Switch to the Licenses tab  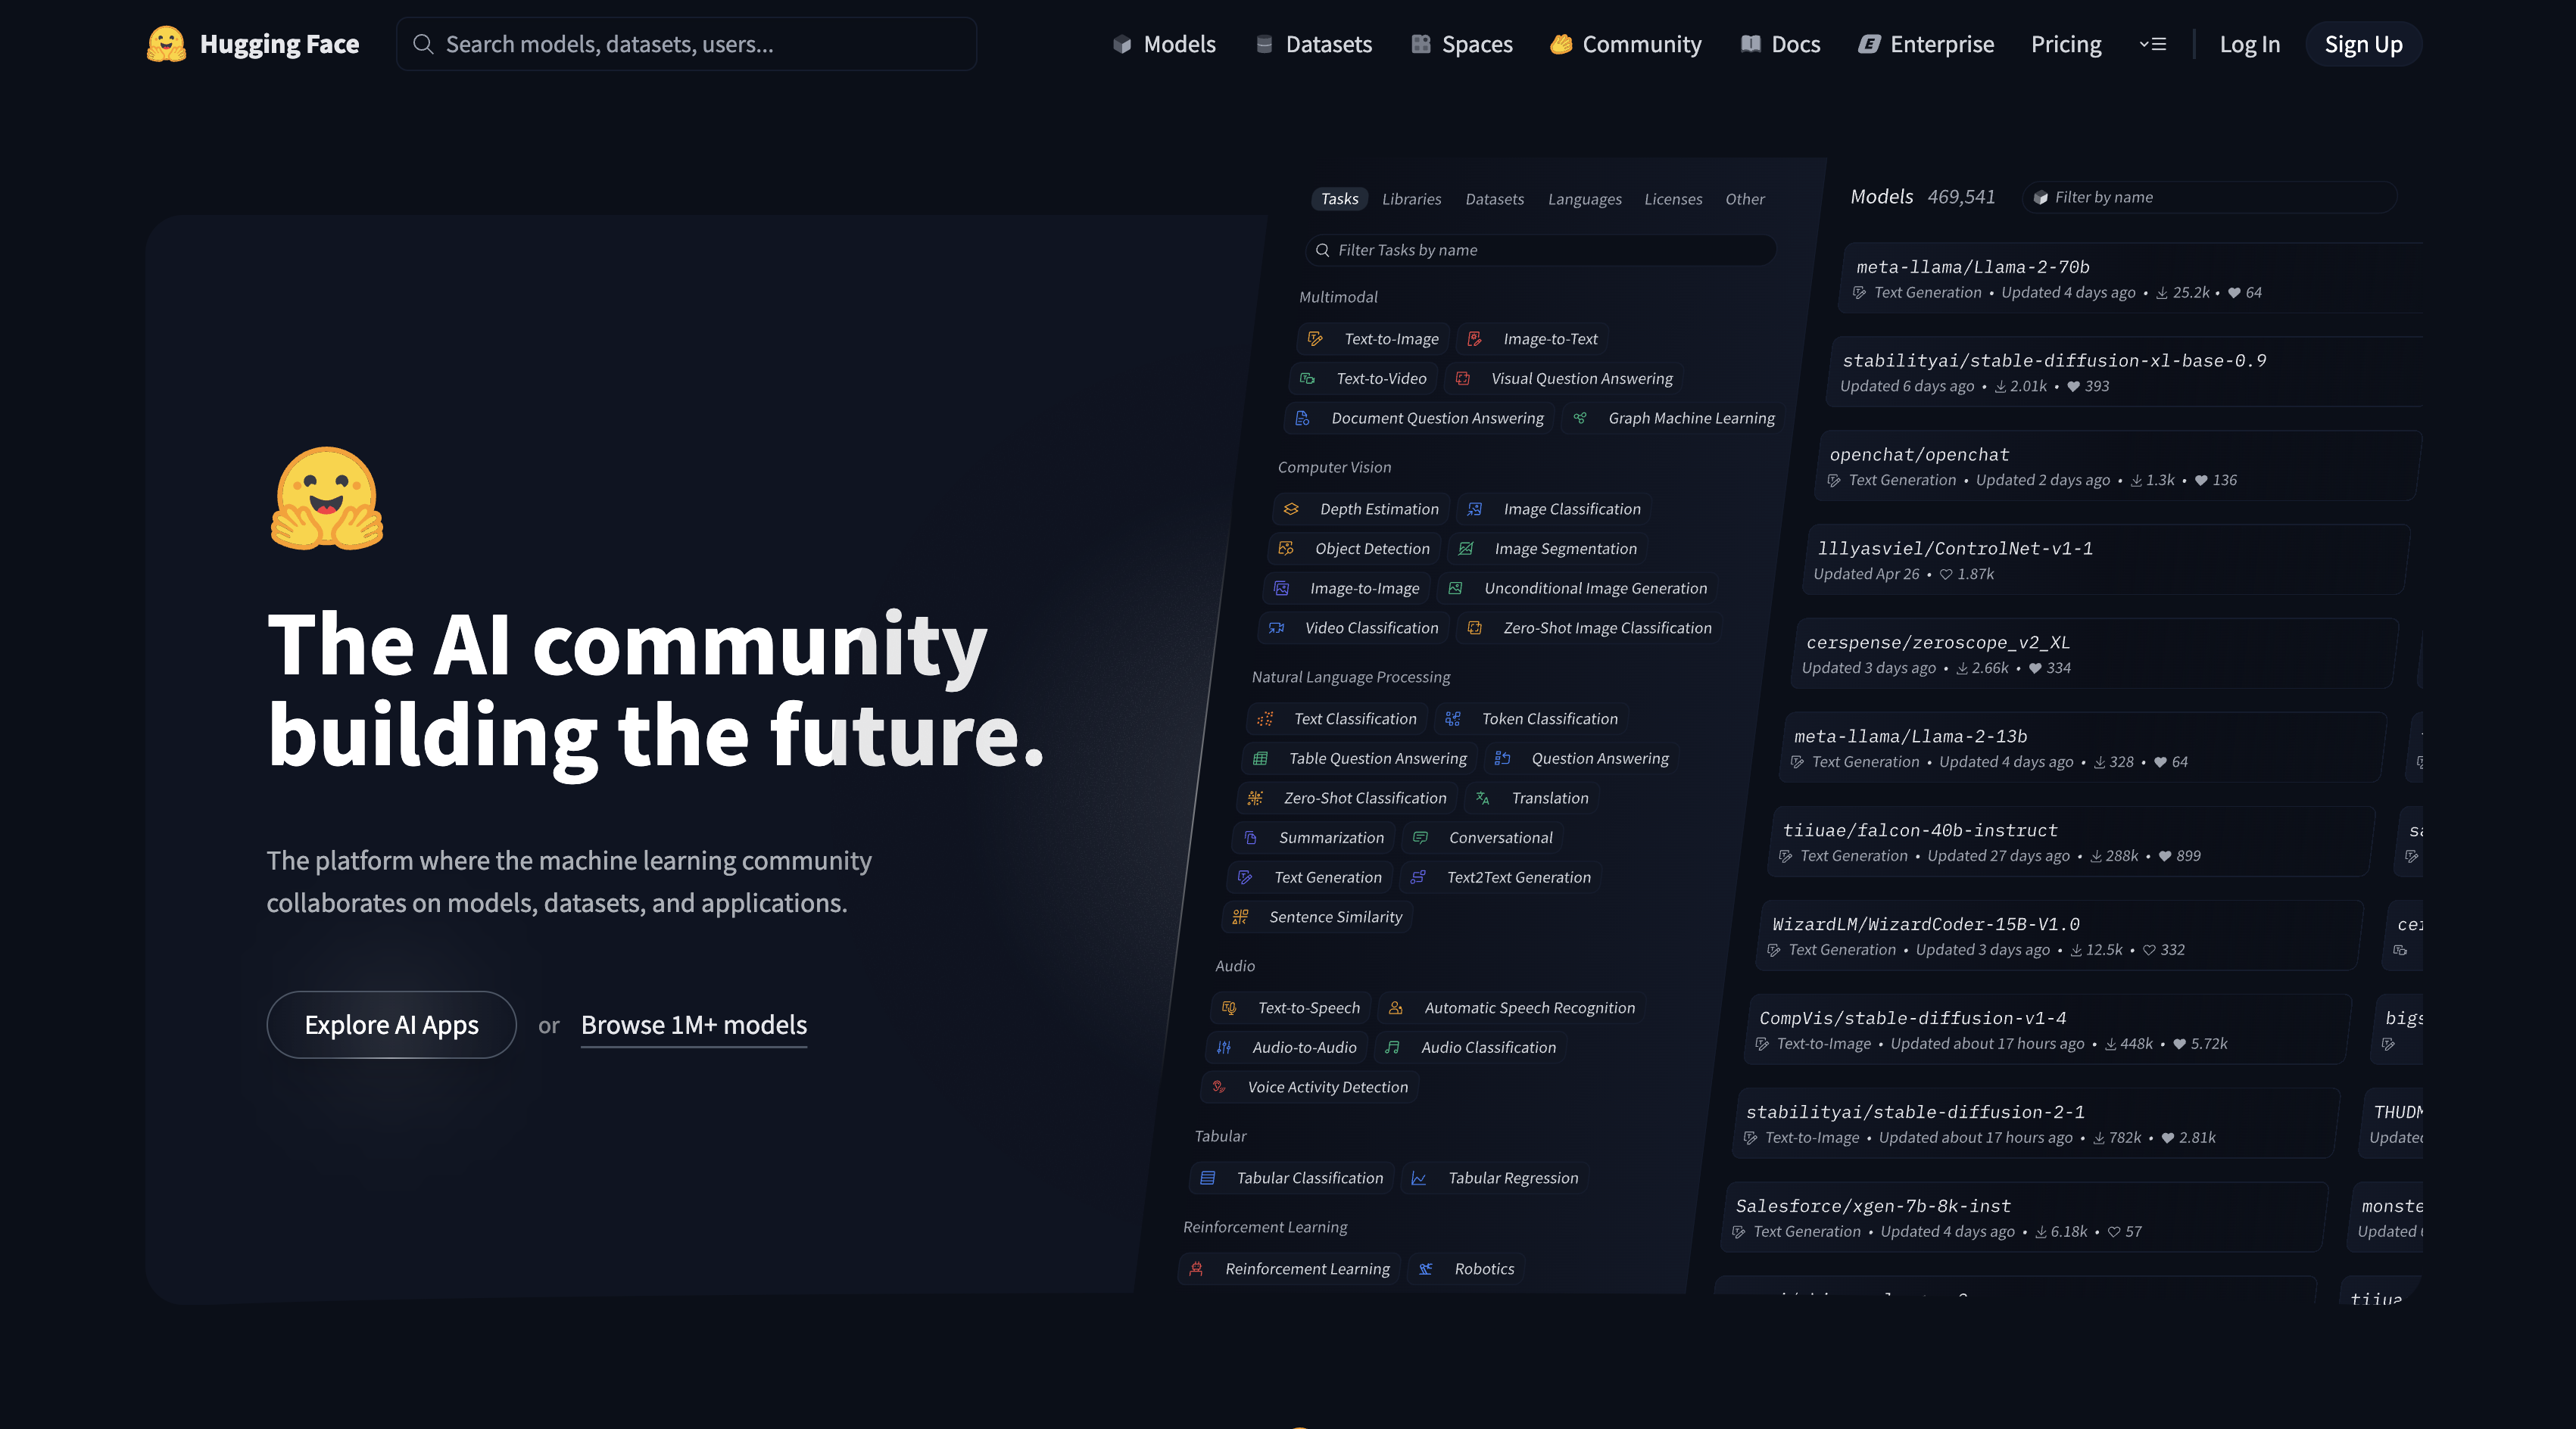(1673, 199)
